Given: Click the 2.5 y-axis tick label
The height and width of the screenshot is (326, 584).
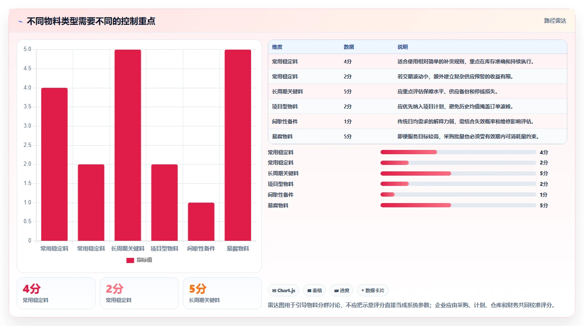Looking at the screenshot, I should tap(27, 145).
